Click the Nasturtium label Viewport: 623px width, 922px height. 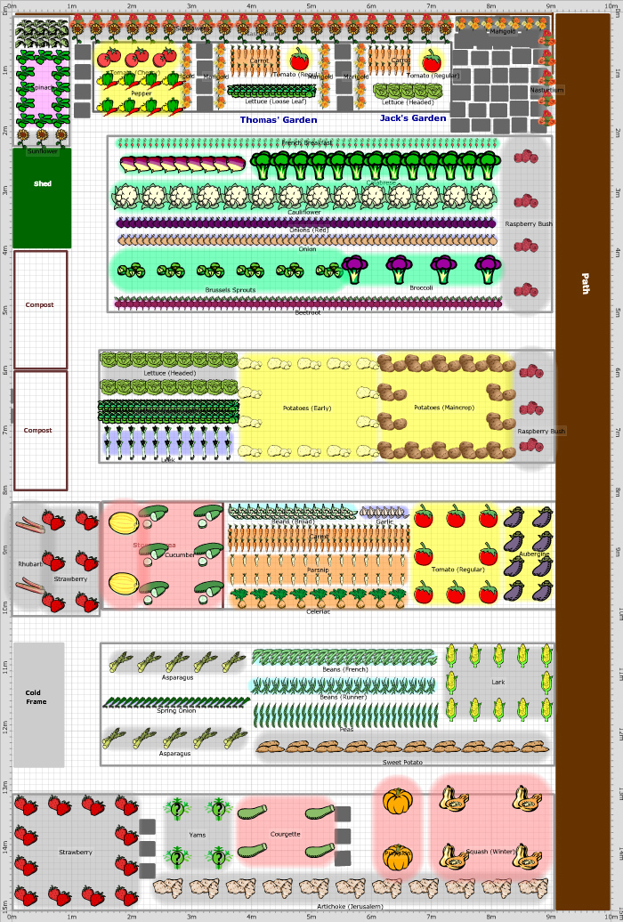click(546, 90)
